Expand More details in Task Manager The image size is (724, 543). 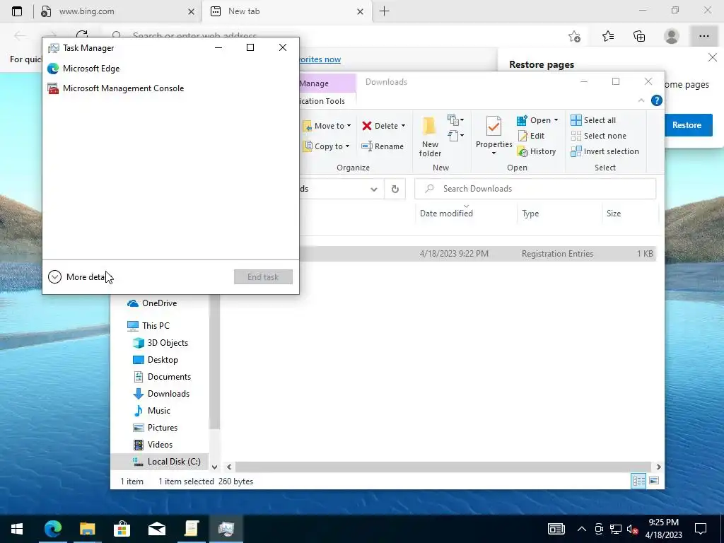tap(79, 276)
